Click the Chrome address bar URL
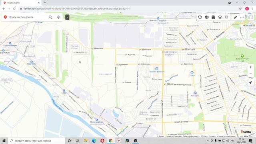This screenshot has height=144, width=256. 76,9
